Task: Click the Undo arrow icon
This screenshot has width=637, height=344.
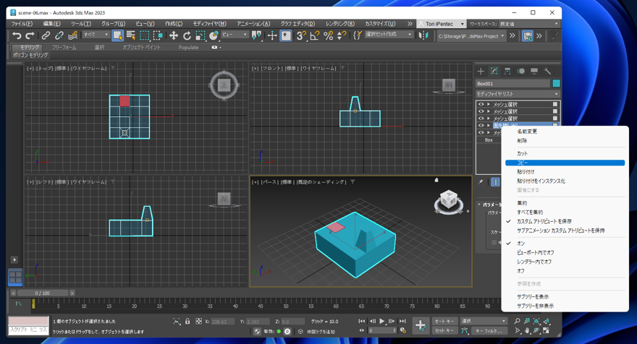Action: tap(17, 35)
